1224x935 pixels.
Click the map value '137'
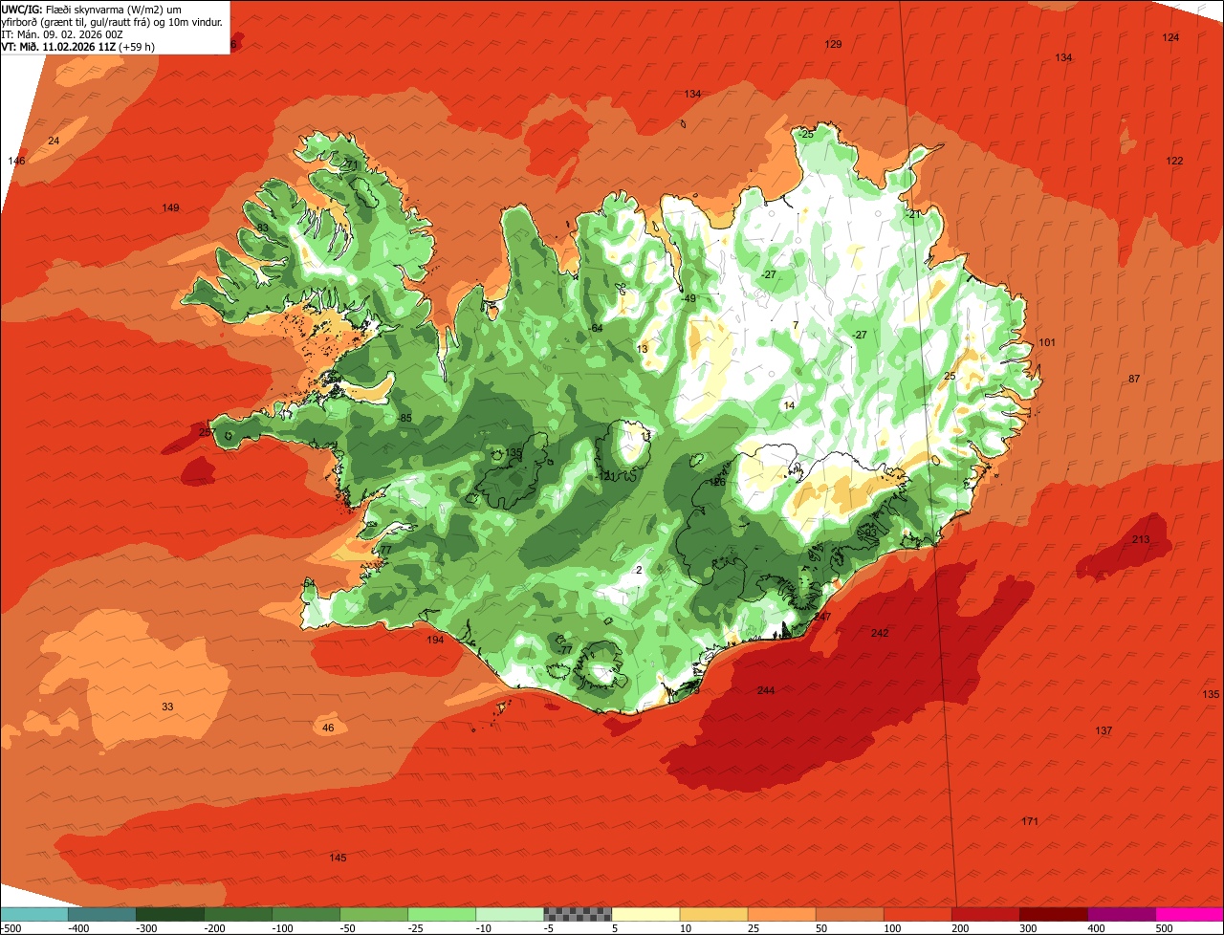1104,731
